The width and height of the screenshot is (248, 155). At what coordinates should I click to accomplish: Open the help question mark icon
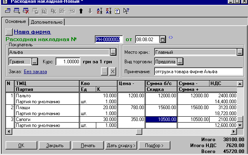point(117,11)
